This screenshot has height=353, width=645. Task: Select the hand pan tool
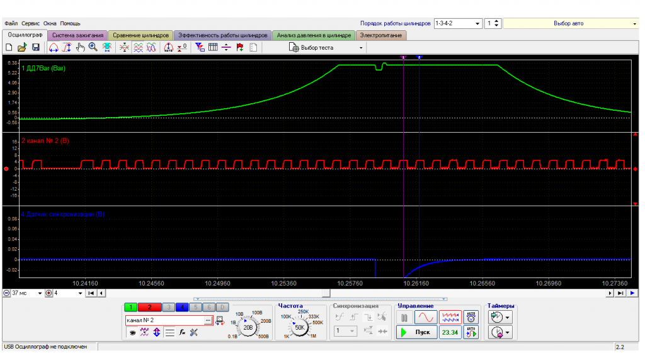[x=80, y=48]
